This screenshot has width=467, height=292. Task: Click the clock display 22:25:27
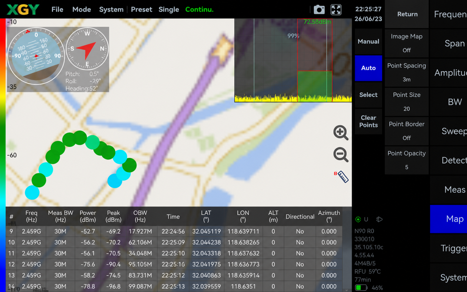368,9
